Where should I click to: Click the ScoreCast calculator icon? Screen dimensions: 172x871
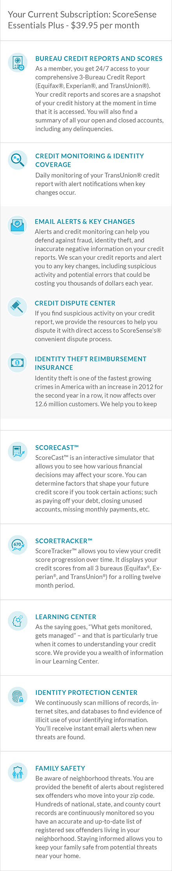coord(18,451)
